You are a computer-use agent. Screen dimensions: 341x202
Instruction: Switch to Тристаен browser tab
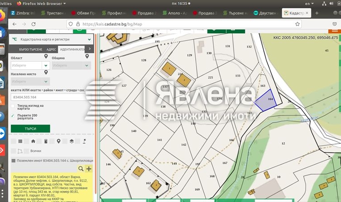pos(54,13)
